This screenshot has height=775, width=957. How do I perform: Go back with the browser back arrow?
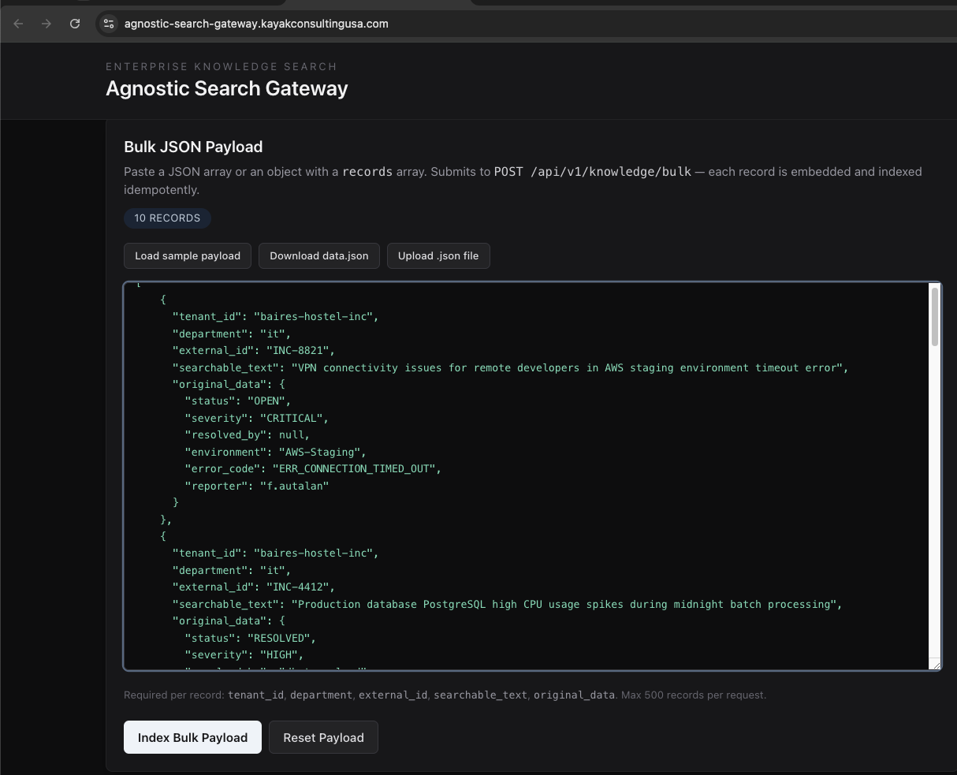(x=18, y=24)
